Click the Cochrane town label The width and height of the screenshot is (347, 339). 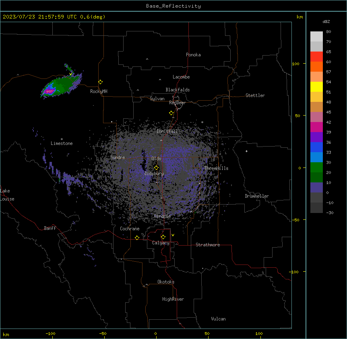click(x=130, y=229)
